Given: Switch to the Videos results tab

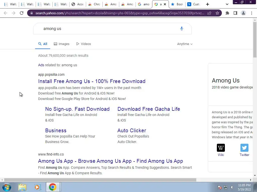Looking at the screenshot, I should 83,44.
